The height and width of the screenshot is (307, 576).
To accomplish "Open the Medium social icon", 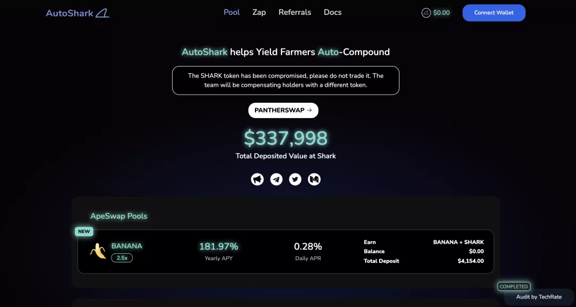I will pyautogui.click(x=314, y=179).
